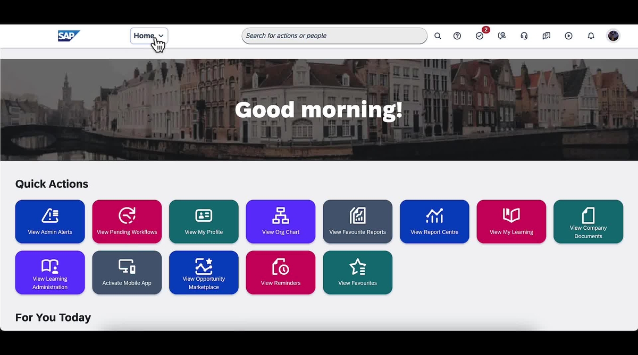The image size is (638, 355).
Task: Click the Quick Actions heading
Action: click(x=52, y=184)
